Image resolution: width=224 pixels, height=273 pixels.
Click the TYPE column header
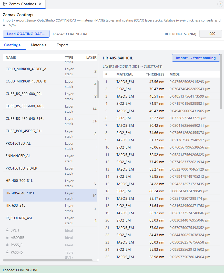[x=69, y=57]
